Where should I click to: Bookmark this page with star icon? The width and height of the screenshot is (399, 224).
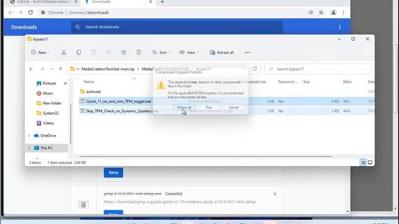(321, 12)
